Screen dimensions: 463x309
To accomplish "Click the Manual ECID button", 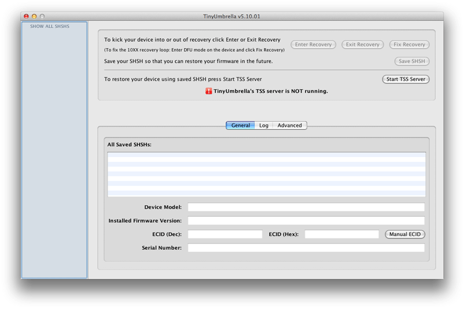I will tap(405, 234).
